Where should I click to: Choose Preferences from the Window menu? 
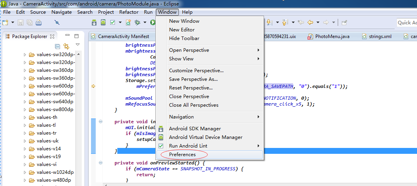pos(210,155)
